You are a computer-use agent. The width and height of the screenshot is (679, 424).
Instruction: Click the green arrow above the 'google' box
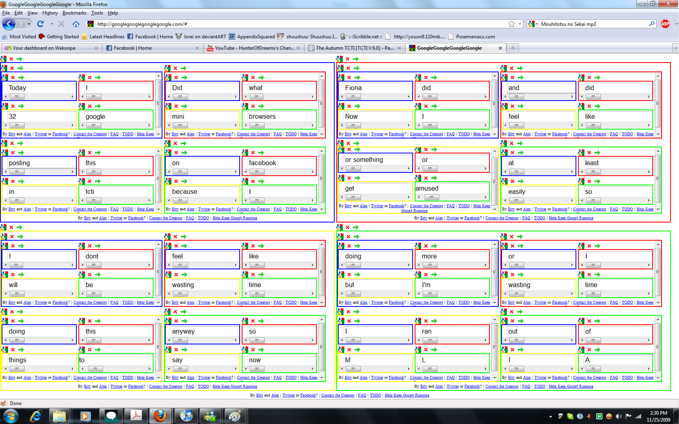[98, 106]
